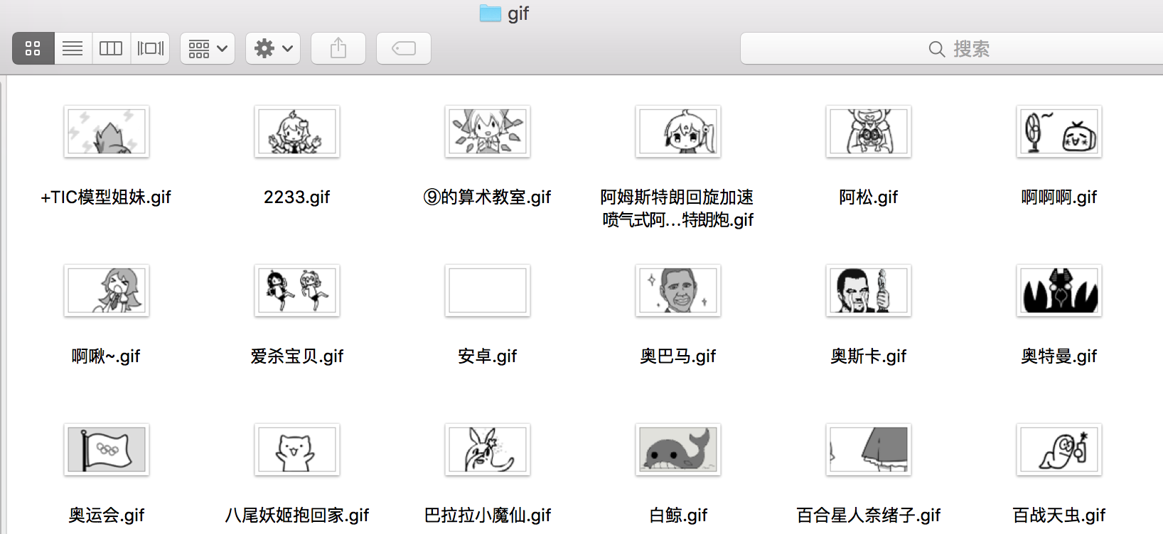
Task: Click the file name 奥斯卡.gif
Action: [869, 356]
